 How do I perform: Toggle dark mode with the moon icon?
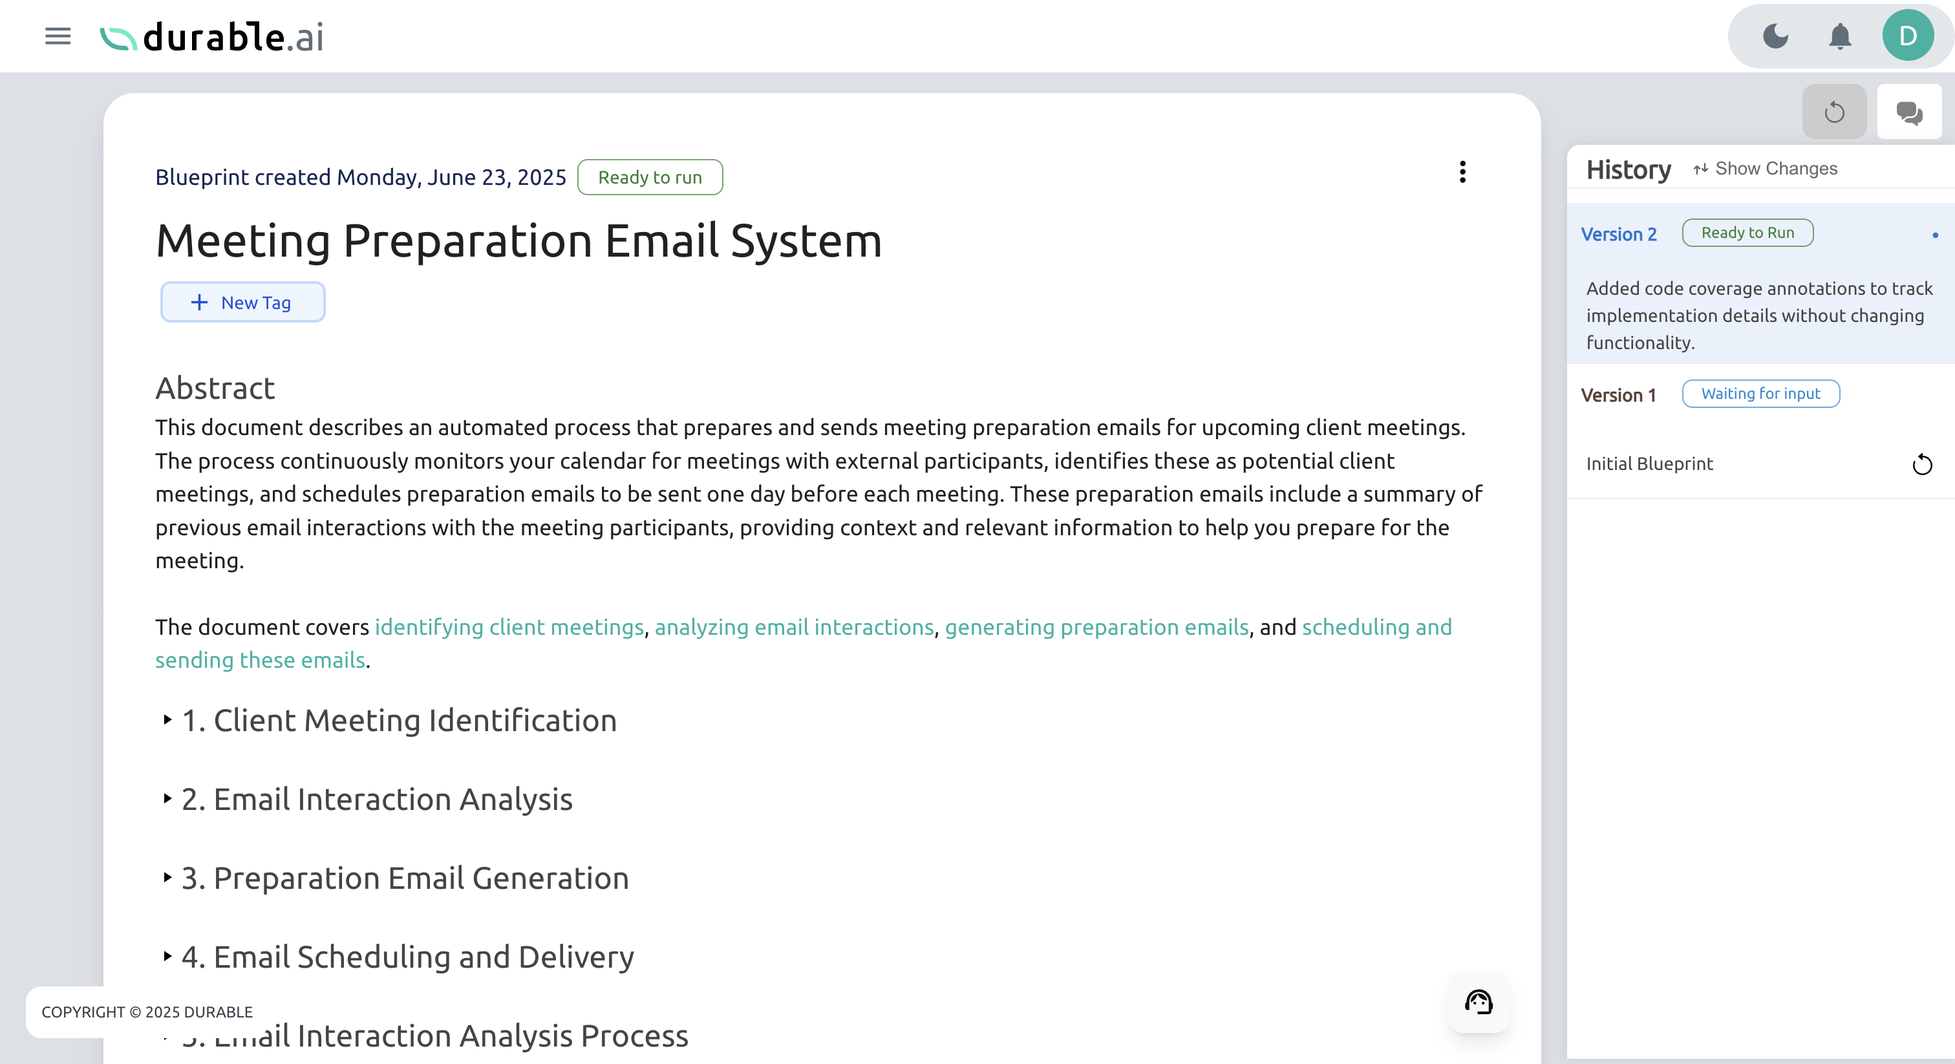pyautogui.click(x=1776, y=36)
